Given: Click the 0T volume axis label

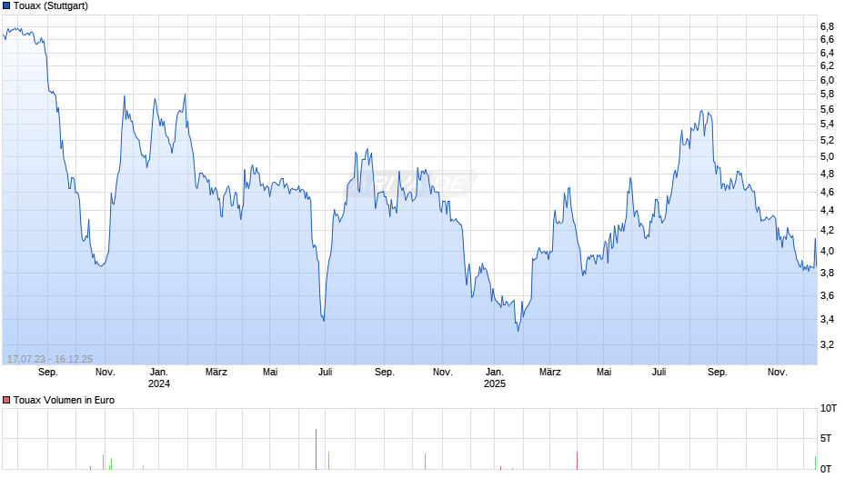Looking at the screenshot, I should [826, 469].
